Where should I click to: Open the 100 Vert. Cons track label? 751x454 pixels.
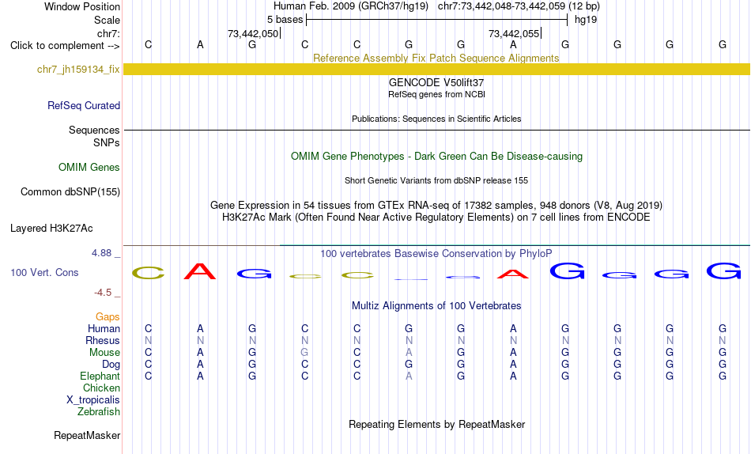coord(44,273)
